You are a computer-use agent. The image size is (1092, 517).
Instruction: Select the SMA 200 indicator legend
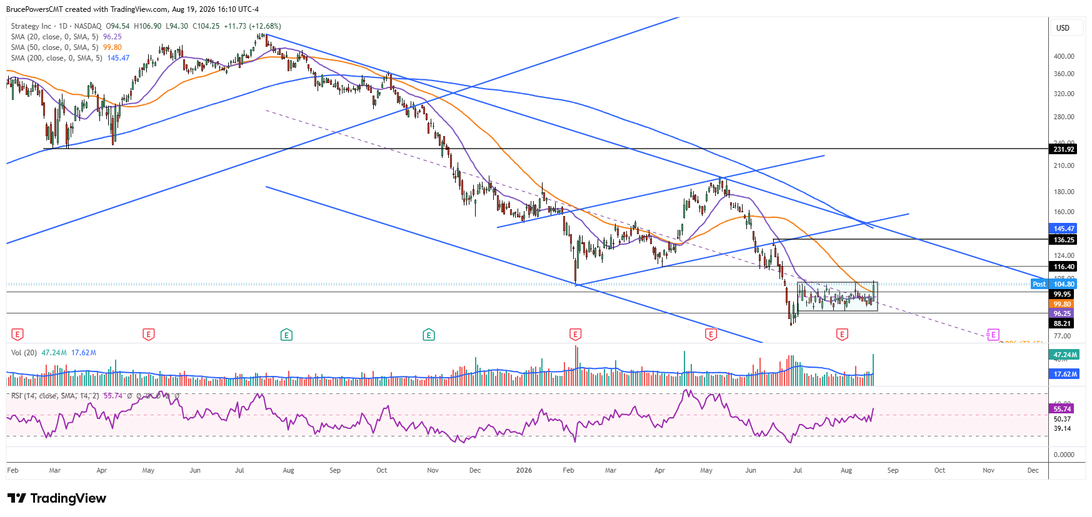tap(70, 58)
